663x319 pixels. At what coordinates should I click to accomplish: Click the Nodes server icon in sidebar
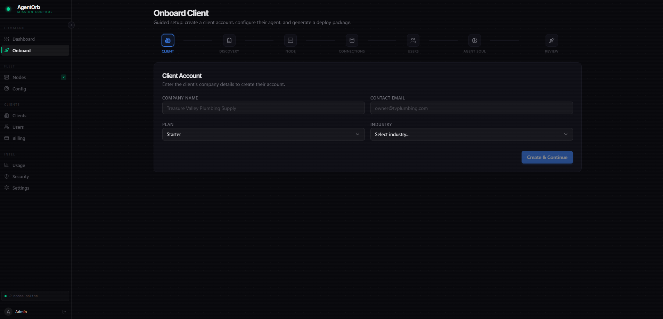[x=7, y=77]
